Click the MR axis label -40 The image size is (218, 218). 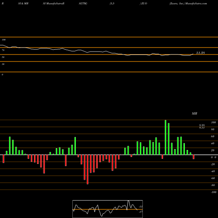tap(213, 171)
